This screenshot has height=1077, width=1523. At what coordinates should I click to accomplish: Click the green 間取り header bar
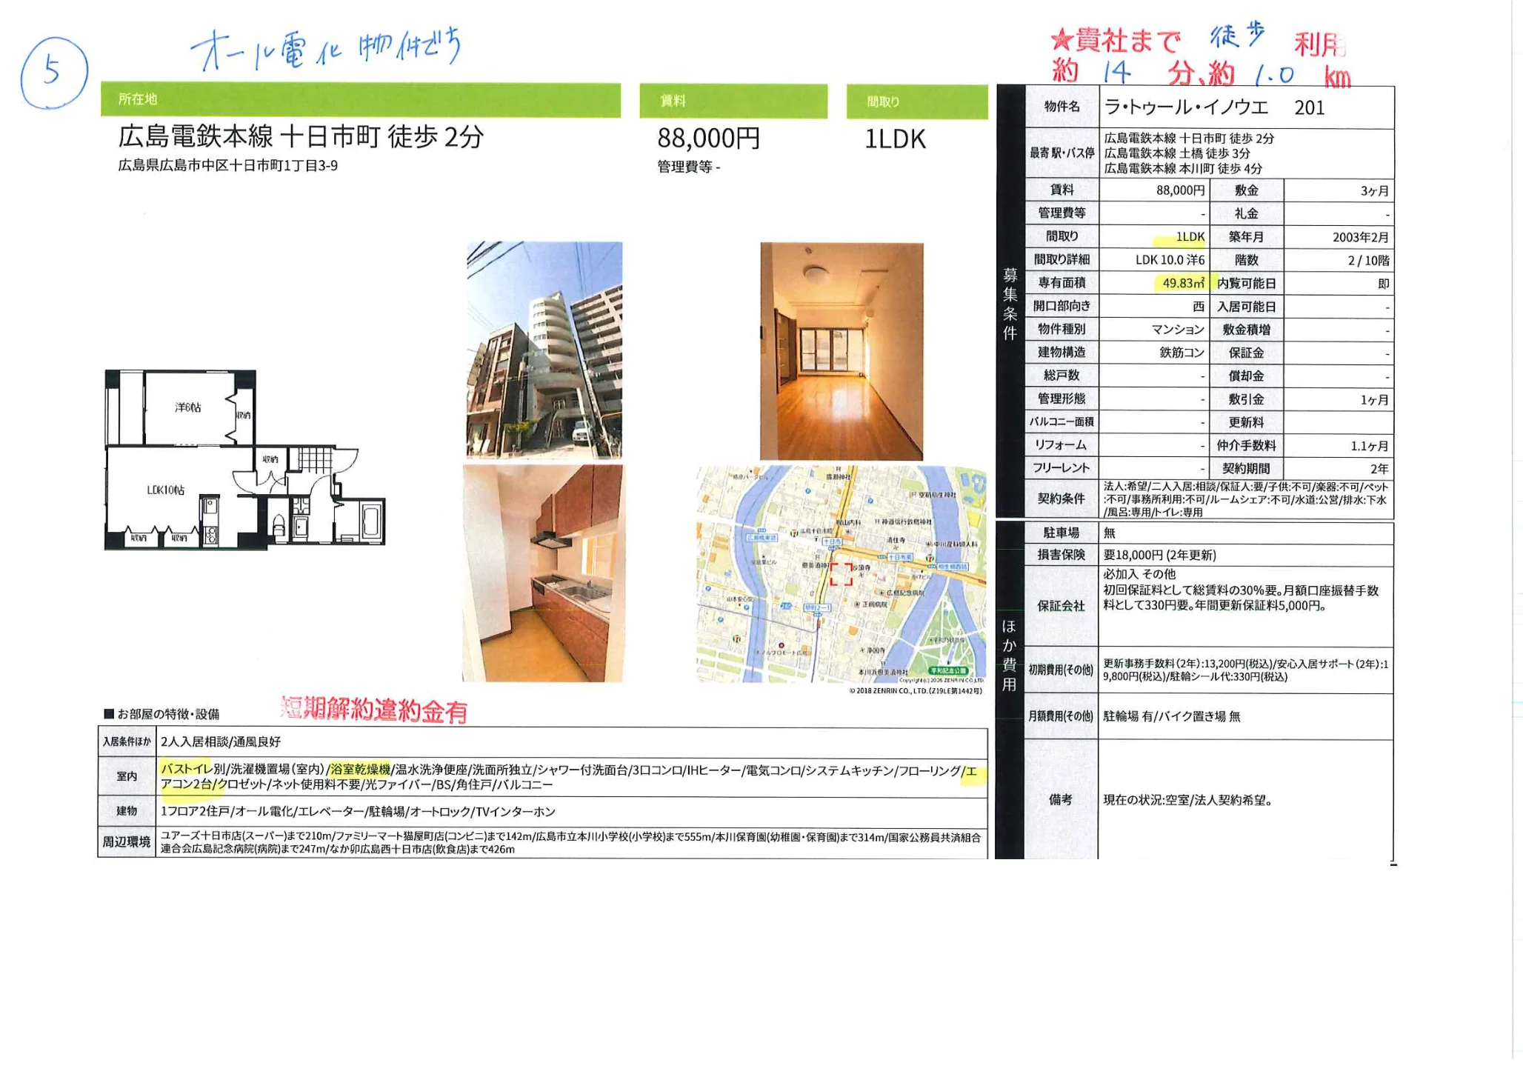point(916,102)
